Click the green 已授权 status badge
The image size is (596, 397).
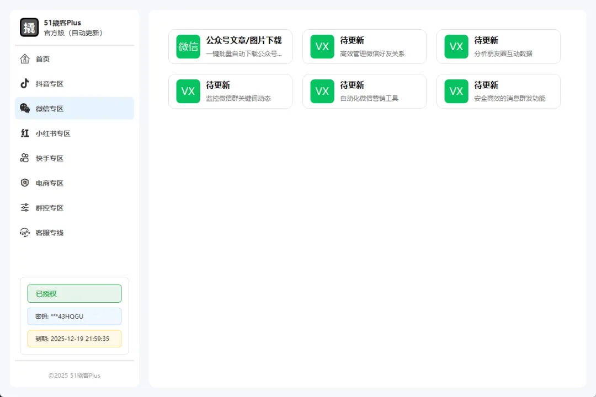point(74,294)
